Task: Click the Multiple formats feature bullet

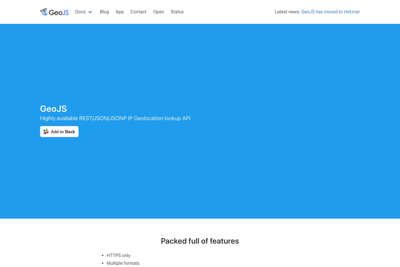Action: coord(123,263)
